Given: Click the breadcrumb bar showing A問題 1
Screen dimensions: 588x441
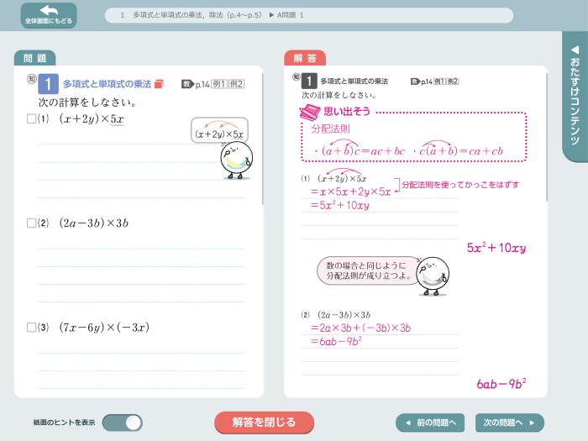Looking at the screenshot, I should 309,15.
